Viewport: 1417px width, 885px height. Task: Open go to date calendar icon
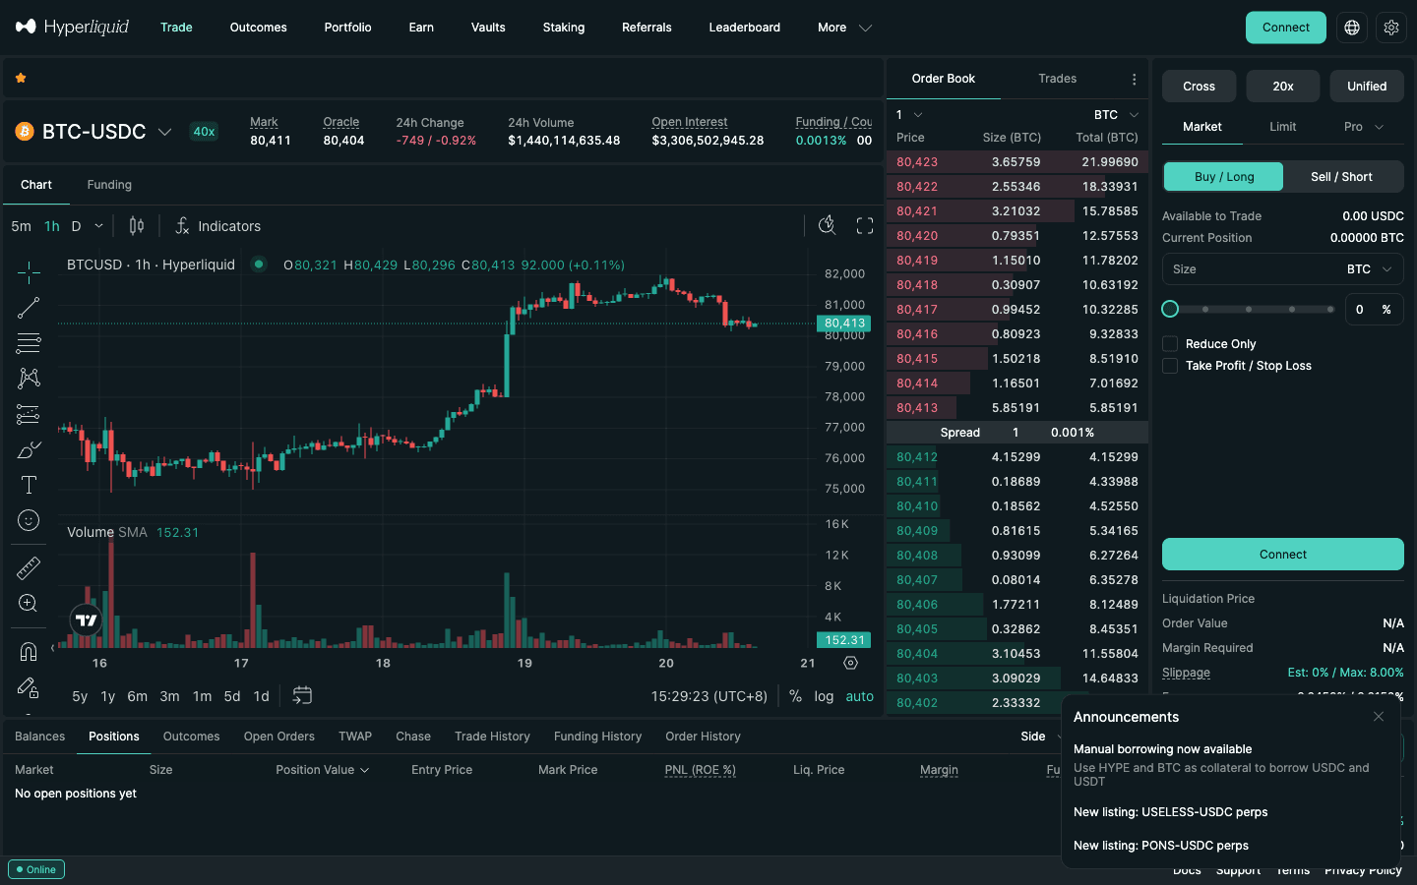(302, 695)
